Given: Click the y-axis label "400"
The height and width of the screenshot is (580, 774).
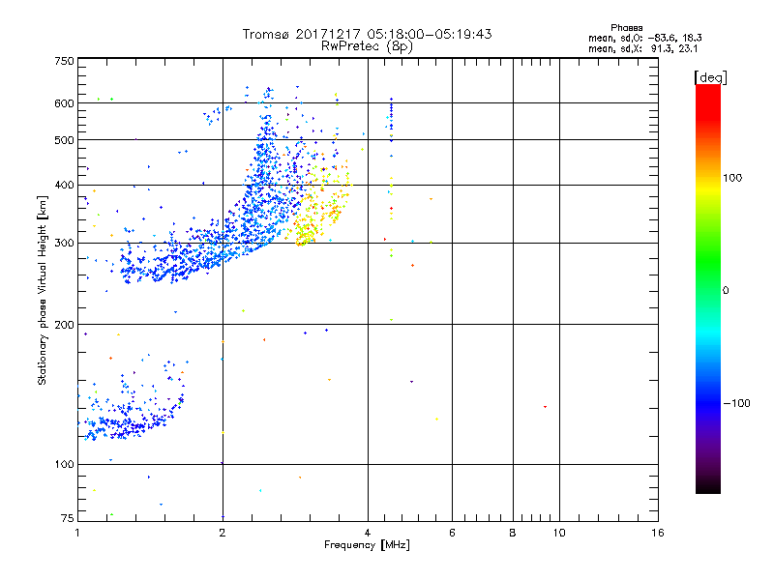Looking at the screenshot, I should pos(64,186).
